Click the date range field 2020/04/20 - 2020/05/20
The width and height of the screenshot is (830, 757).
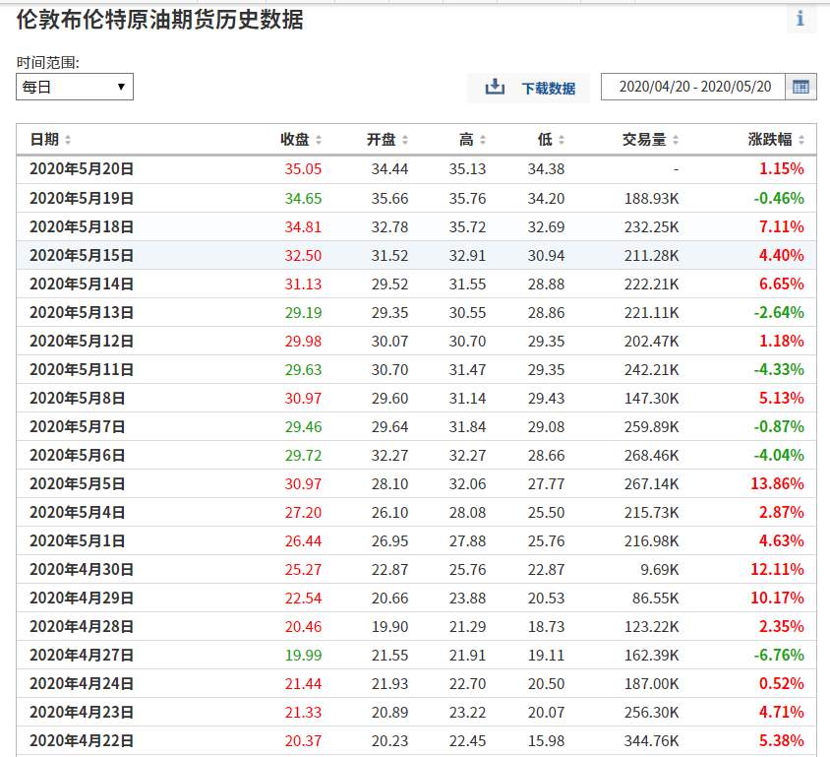(x=693, y=87)
